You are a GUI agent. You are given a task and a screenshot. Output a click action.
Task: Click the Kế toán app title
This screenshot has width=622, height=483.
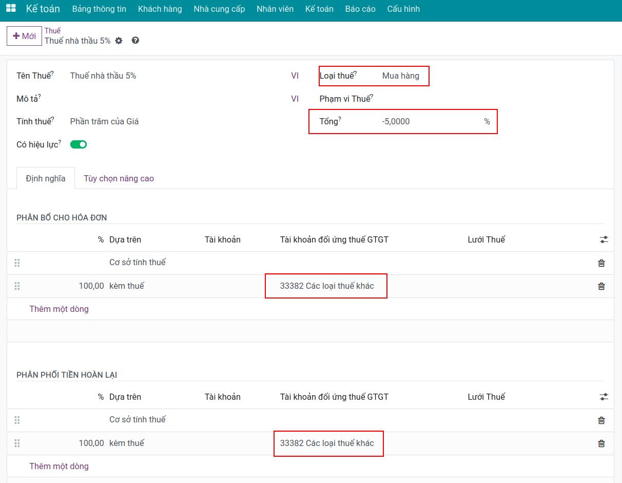tap(43, 9)
